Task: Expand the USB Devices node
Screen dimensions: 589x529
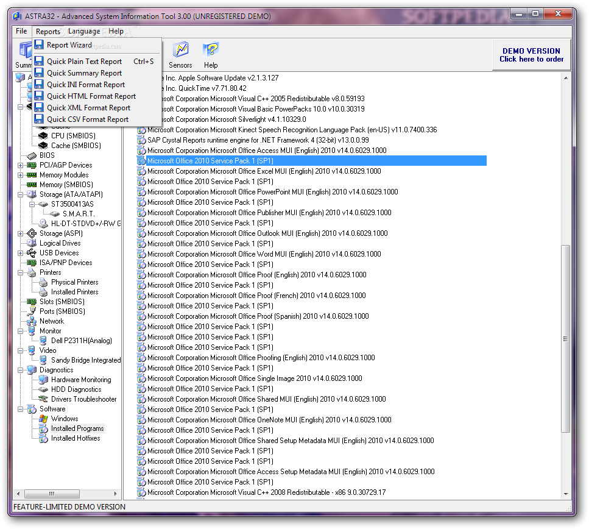Action: (x=20, y=253)
